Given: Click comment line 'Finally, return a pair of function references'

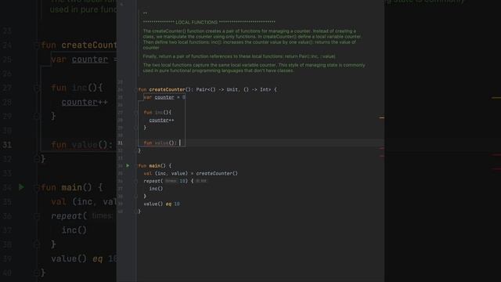Looking at the screenshot, I should tap(239, 56).
